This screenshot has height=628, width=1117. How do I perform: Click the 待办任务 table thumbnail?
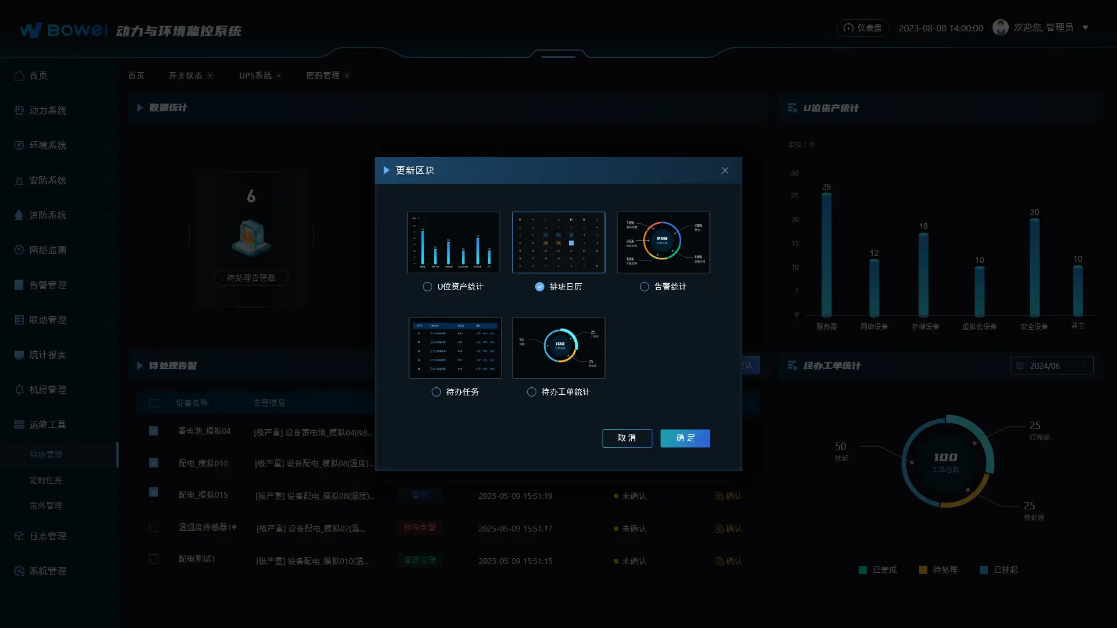[455, 348]
